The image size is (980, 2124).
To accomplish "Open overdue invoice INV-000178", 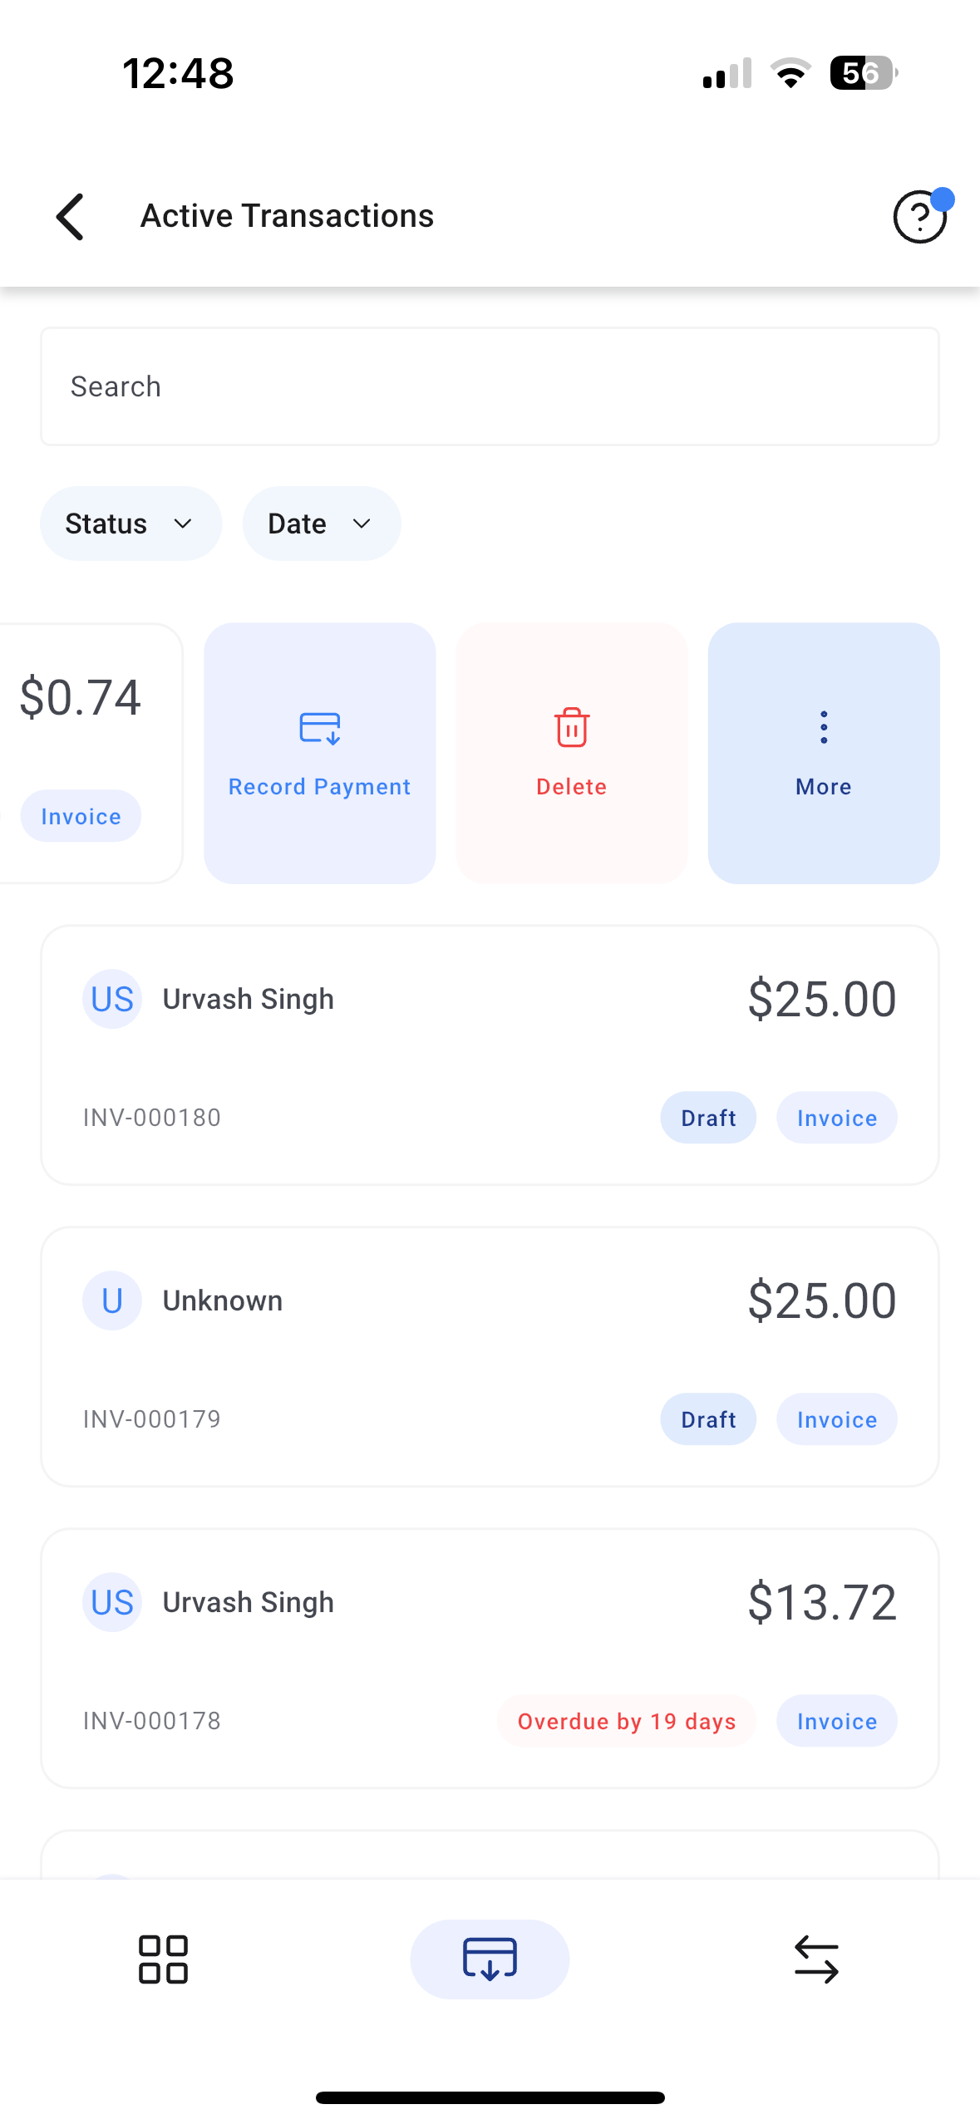I will pos(490,1658).
